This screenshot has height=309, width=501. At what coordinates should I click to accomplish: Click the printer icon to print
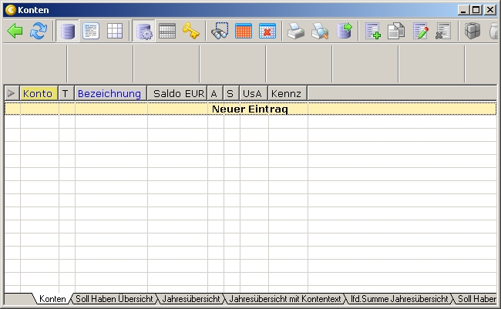(x=296, y=31)
